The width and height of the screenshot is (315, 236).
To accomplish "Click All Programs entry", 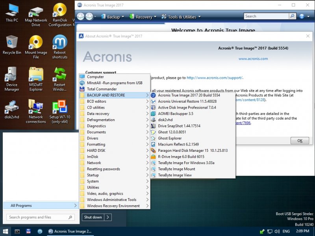I will (x=41, y=205).
